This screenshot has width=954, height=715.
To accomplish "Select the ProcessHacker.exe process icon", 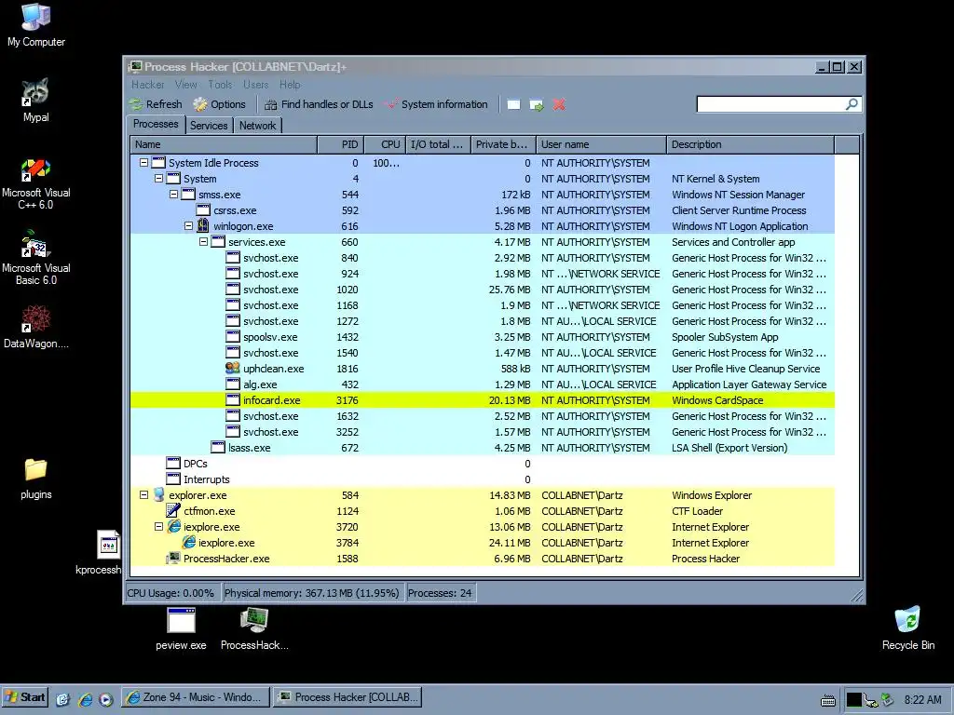I will click(x=173, y=558).
